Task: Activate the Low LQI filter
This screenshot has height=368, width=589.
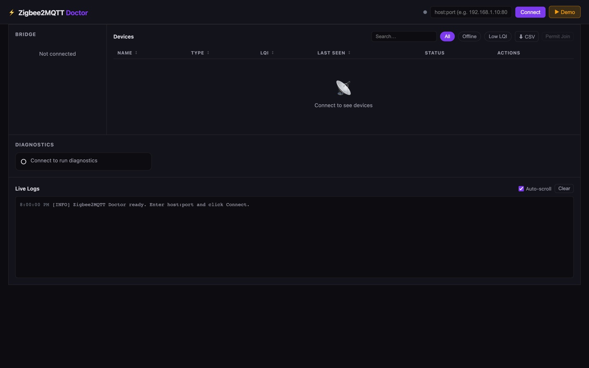Action: 497,36
